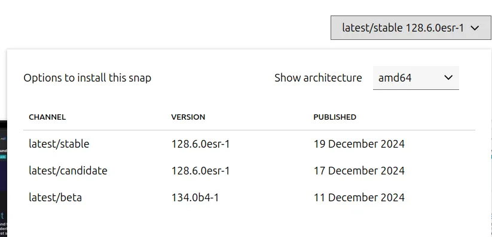Click the PUBLISHED column header

click(x=335, y=117)
